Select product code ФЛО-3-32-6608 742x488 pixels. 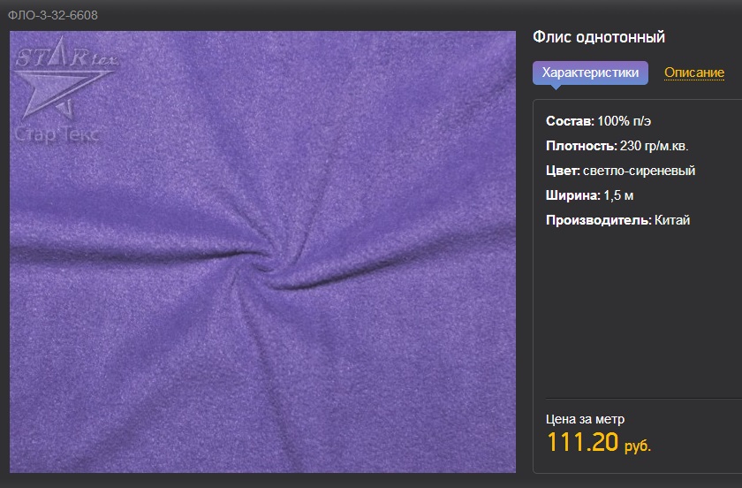pos(52,15)
